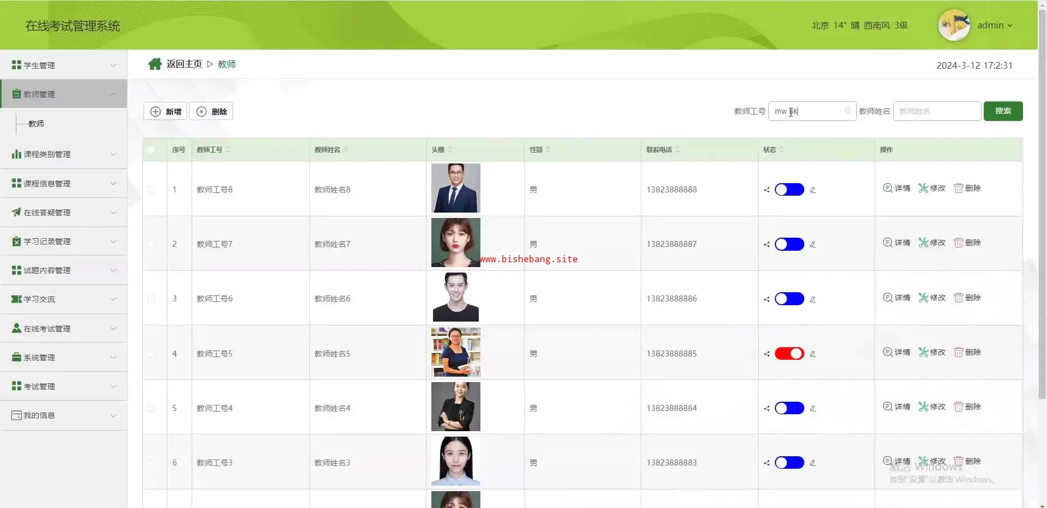1047x508 pixels.
Task: Click the green 搜索 button
Action: (x=1003, y=111)
